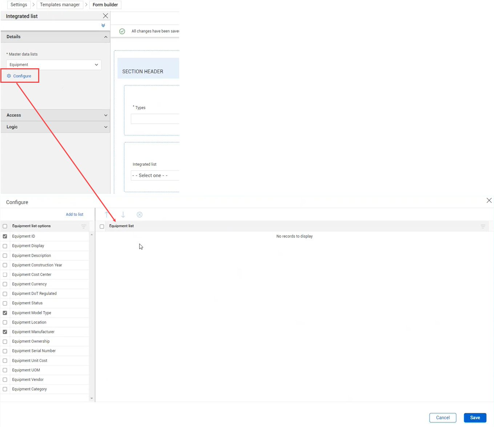Click the filter icon on Equipment list options column
Screen dimensions: 494x427
(84, 226)
